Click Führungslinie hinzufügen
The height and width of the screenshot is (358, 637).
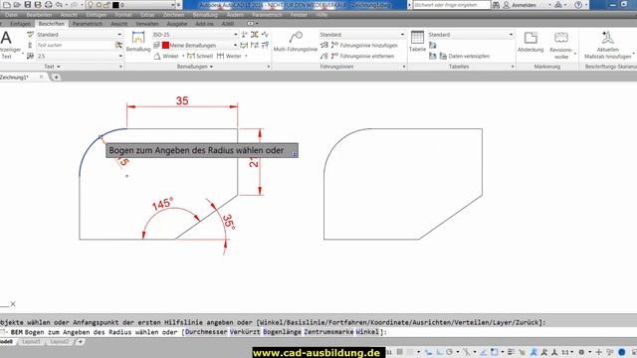363,46
